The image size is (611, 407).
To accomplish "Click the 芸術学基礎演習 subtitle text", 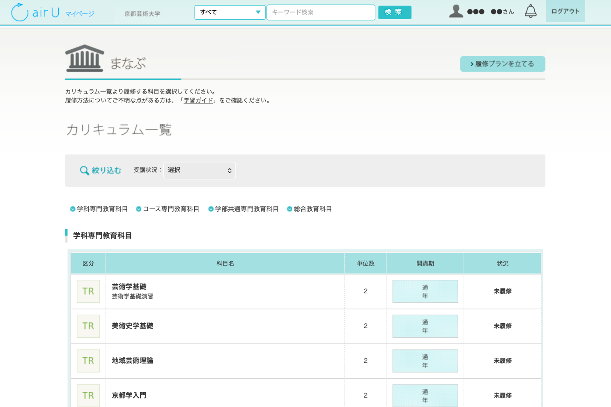I will (x=132, y=296).
